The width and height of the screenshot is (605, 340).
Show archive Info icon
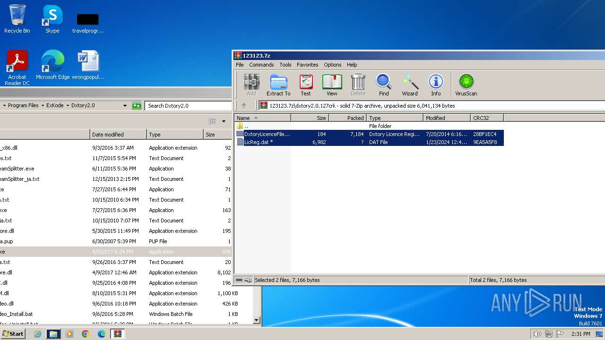pyautogui.click(x=436, y=85)
